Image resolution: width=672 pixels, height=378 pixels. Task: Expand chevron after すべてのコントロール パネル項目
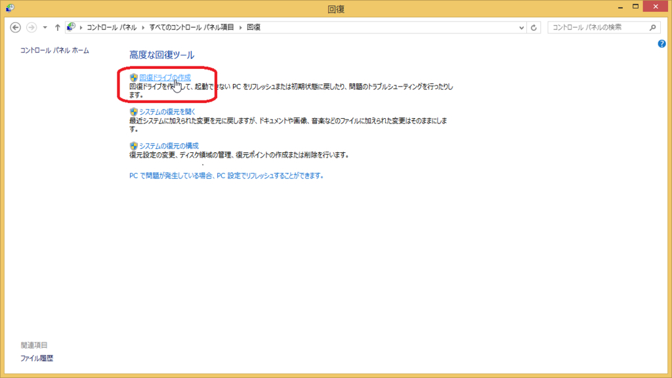click(x=240, y=28)
